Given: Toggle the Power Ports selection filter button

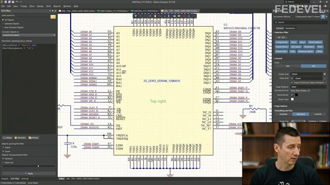Looking at the screenshot, I should coord(282,51).
